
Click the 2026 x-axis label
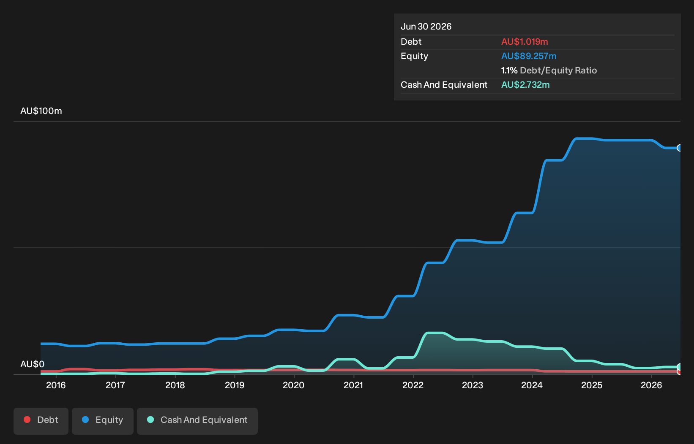tap(651, 385)
